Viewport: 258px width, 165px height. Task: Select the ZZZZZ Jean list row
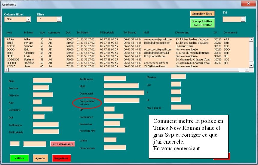click(90, 66)
